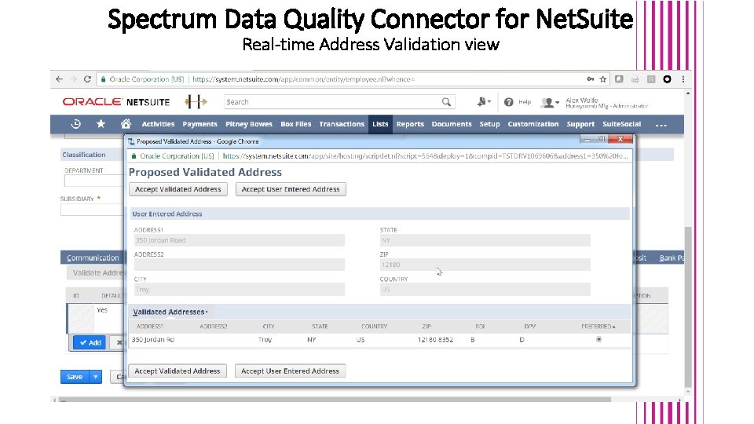Viewport: 754px width, 424px height.
Task: Click the browser forward arrow
Action: tap(73, 79)
